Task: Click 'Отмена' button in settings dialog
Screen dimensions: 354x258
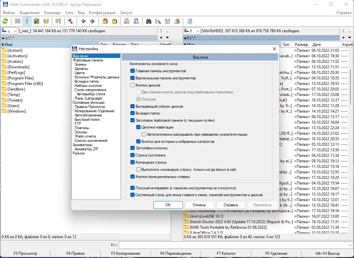Action: [x=199, y=205]
